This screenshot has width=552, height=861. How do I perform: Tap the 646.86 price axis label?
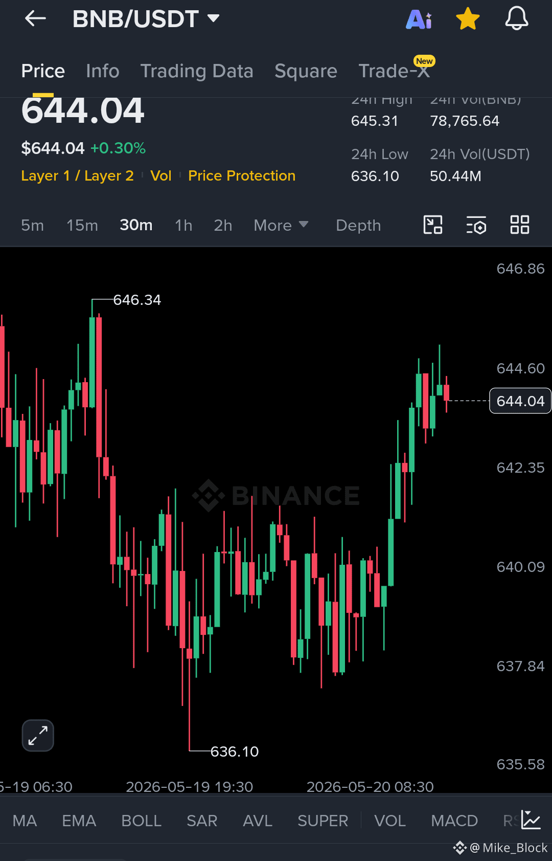pyautogui.click(x=521, y=269)
